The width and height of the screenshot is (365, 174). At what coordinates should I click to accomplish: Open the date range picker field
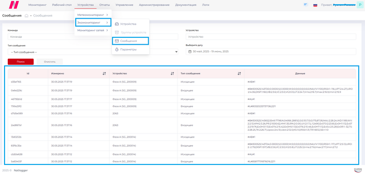click(x=271, y=51)
